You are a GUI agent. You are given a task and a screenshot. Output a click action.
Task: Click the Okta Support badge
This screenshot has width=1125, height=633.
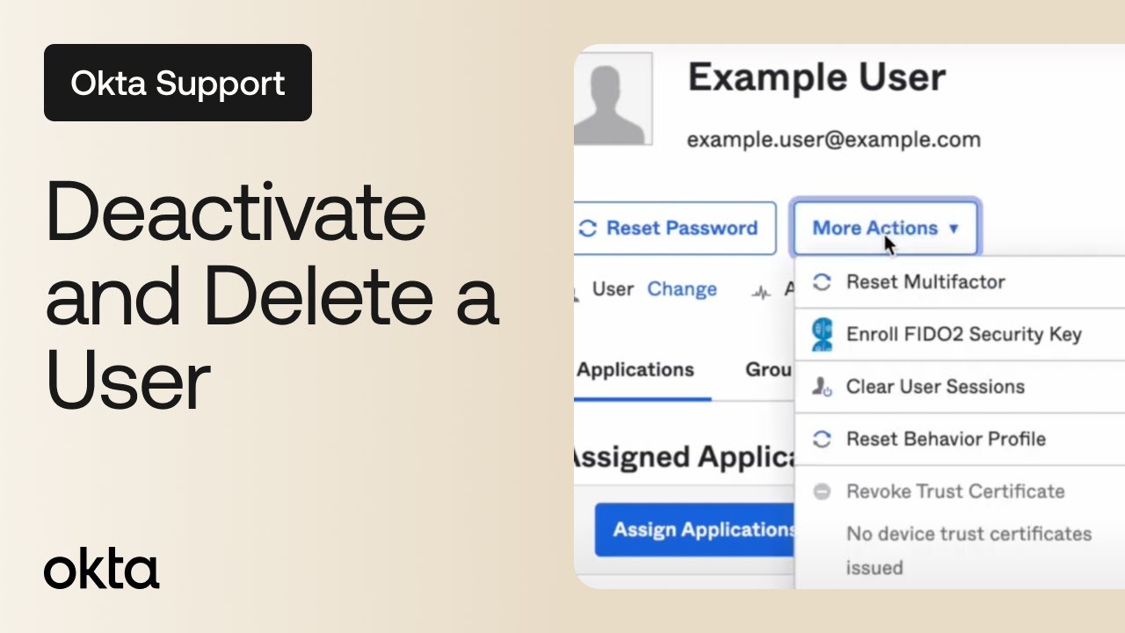(178, 83)
